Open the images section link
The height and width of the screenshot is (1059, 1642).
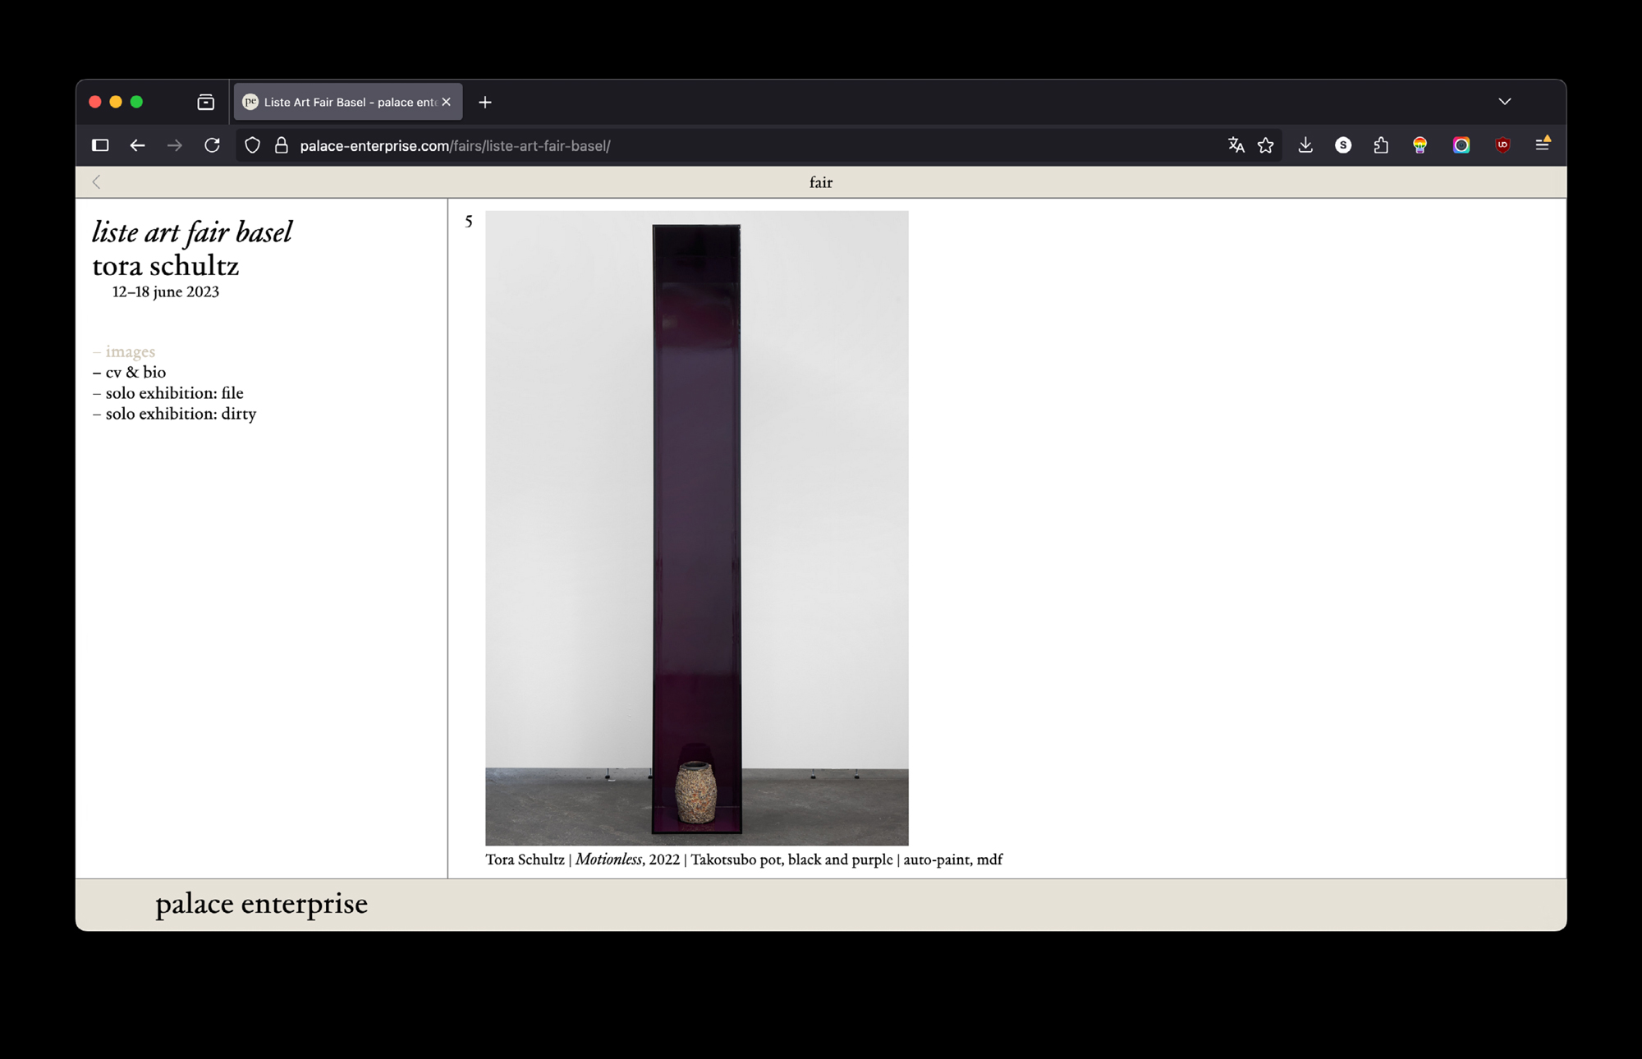click(x=124, y=351)
